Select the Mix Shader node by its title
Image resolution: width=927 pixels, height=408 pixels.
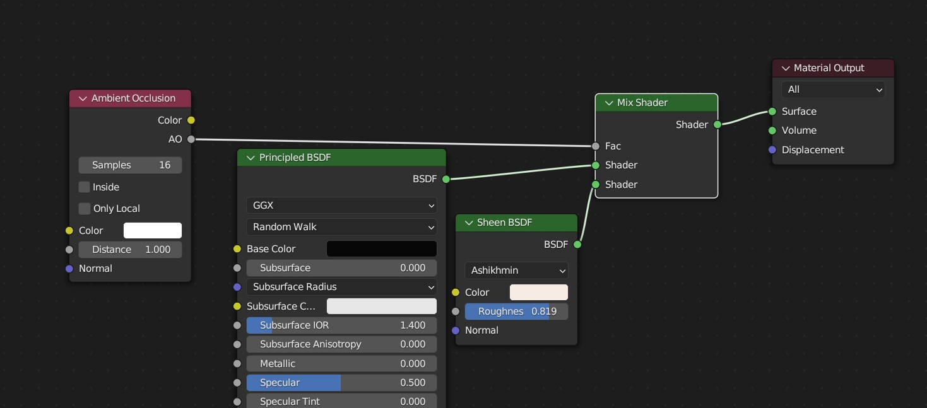[x=642, y=103]
